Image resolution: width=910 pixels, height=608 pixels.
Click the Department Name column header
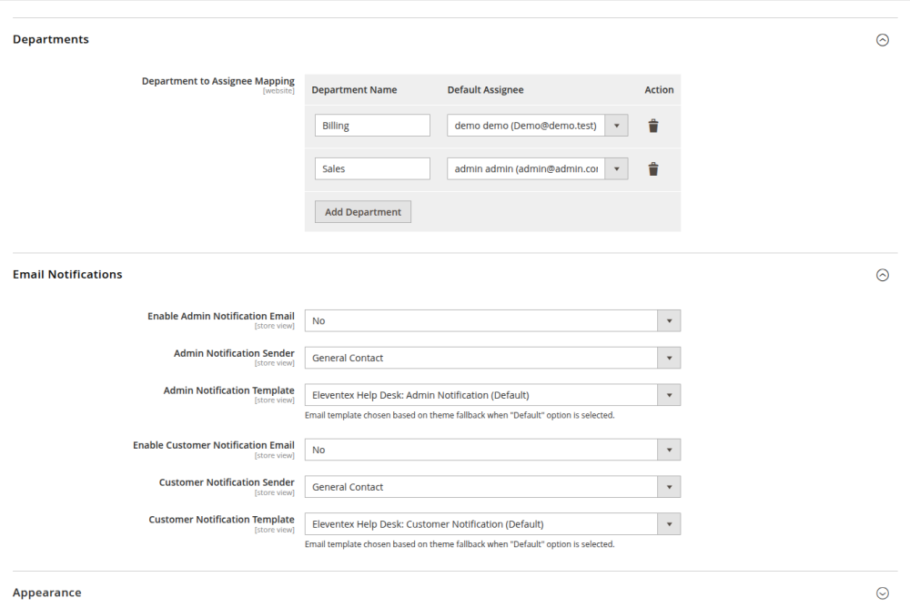pyautogui.click(x=354, y=90)
